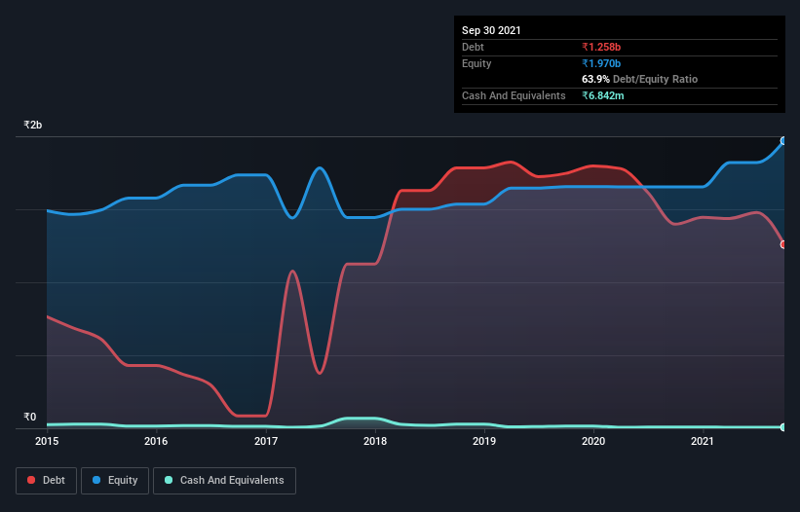This screenshot has height=512, width=800.
Task: Click the 2015 x-axis label
Action: tap(47, 441)
